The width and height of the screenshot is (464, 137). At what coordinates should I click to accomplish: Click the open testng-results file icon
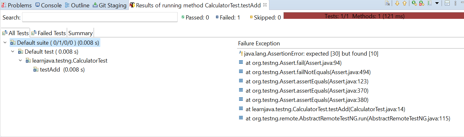point(387,4)
